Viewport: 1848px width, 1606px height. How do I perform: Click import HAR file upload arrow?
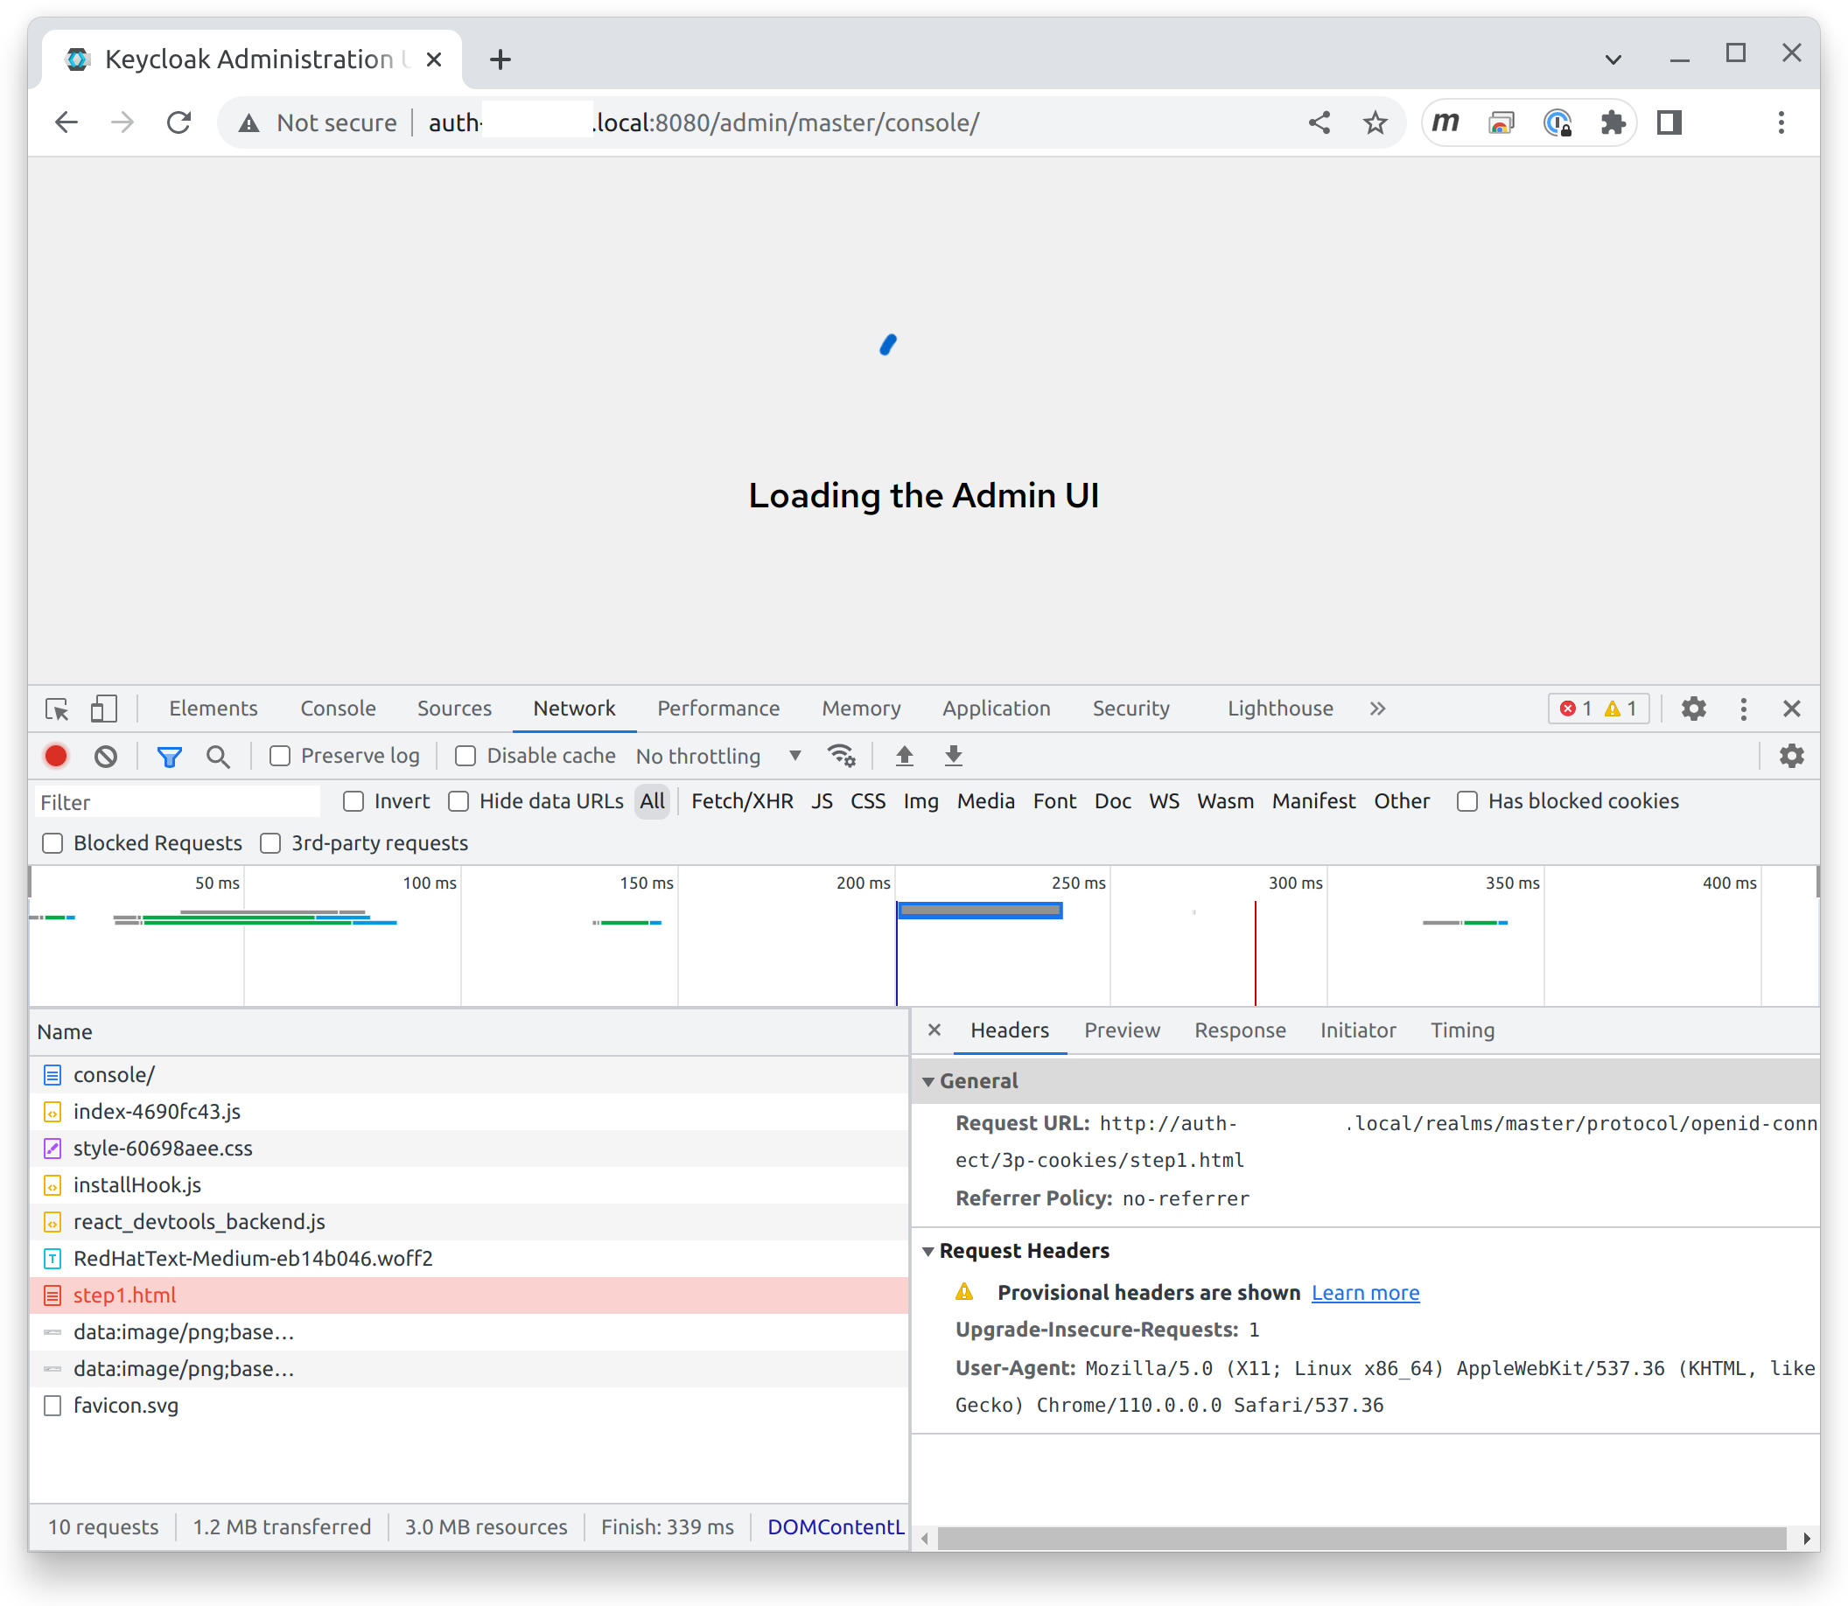coord(904,757)
